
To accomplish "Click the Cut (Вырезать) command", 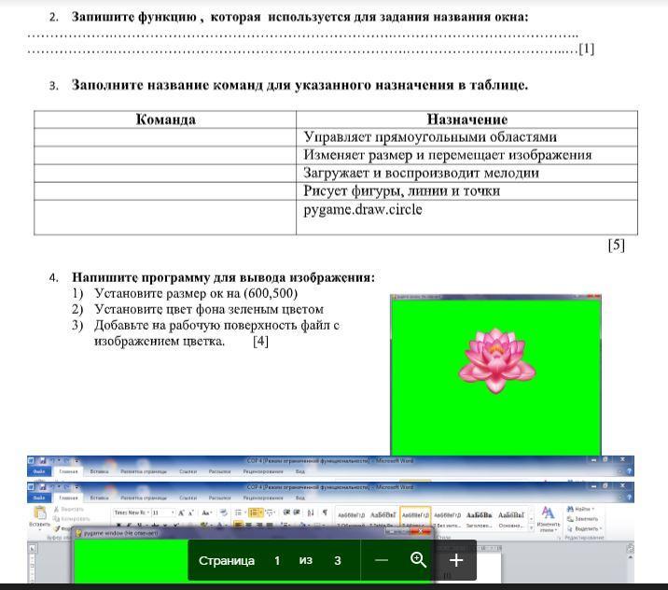I will pyautogui.click(x=69, y=509).
